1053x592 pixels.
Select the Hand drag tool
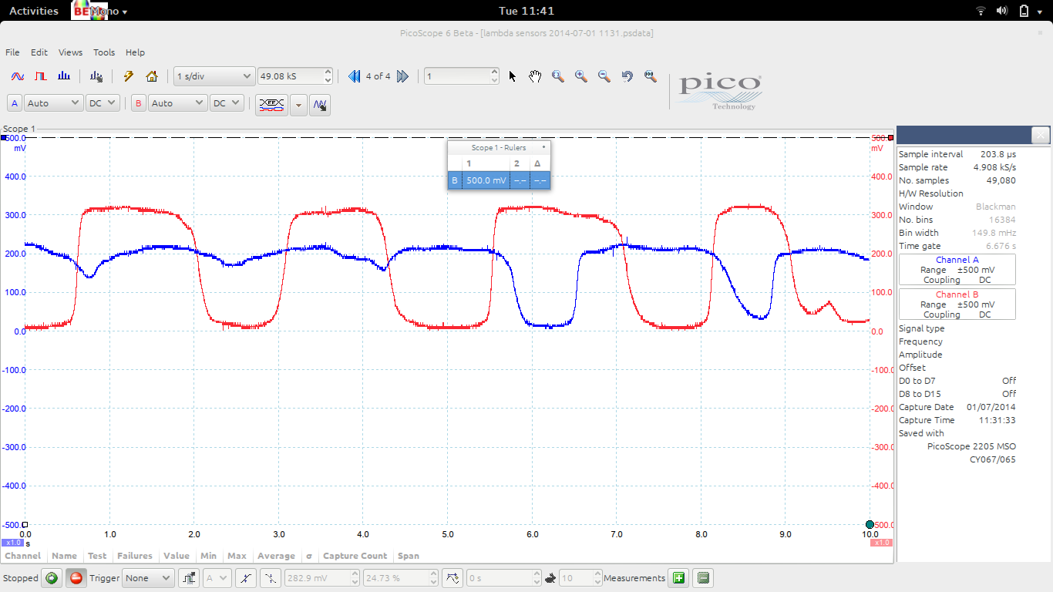pos(535,76)
